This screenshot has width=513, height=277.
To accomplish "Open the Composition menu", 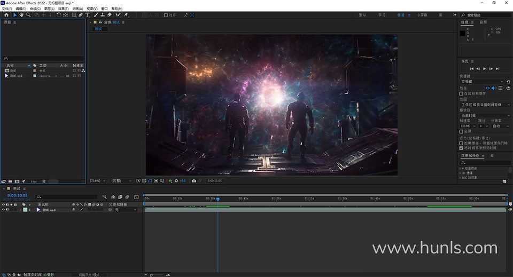I will tap(35, 9).
